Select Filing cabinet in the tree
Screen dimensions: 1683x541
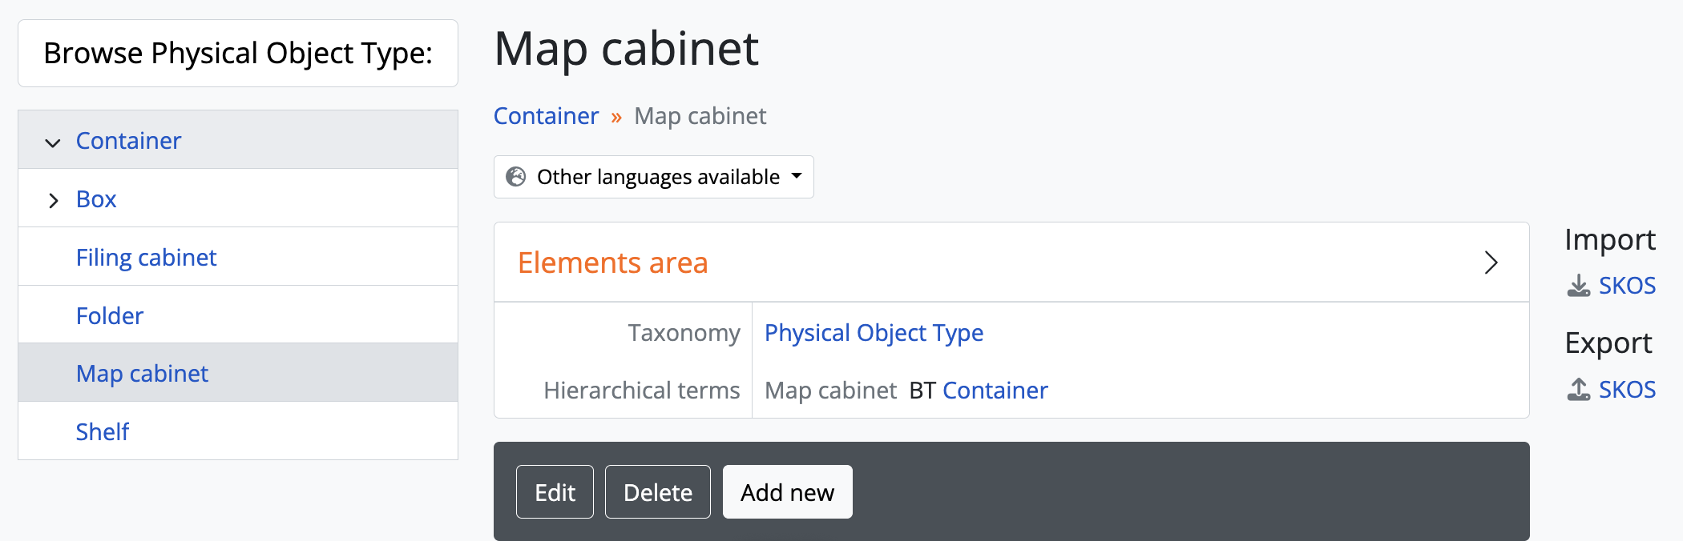tap(146, 258)
